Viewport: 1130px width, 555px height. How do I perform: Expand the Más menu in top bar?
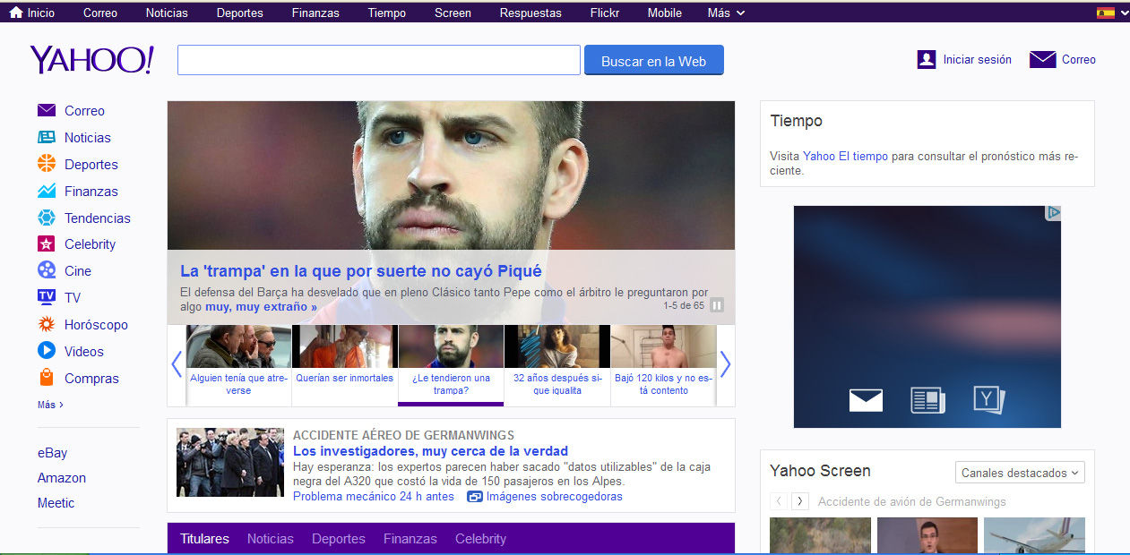[726, 13]
